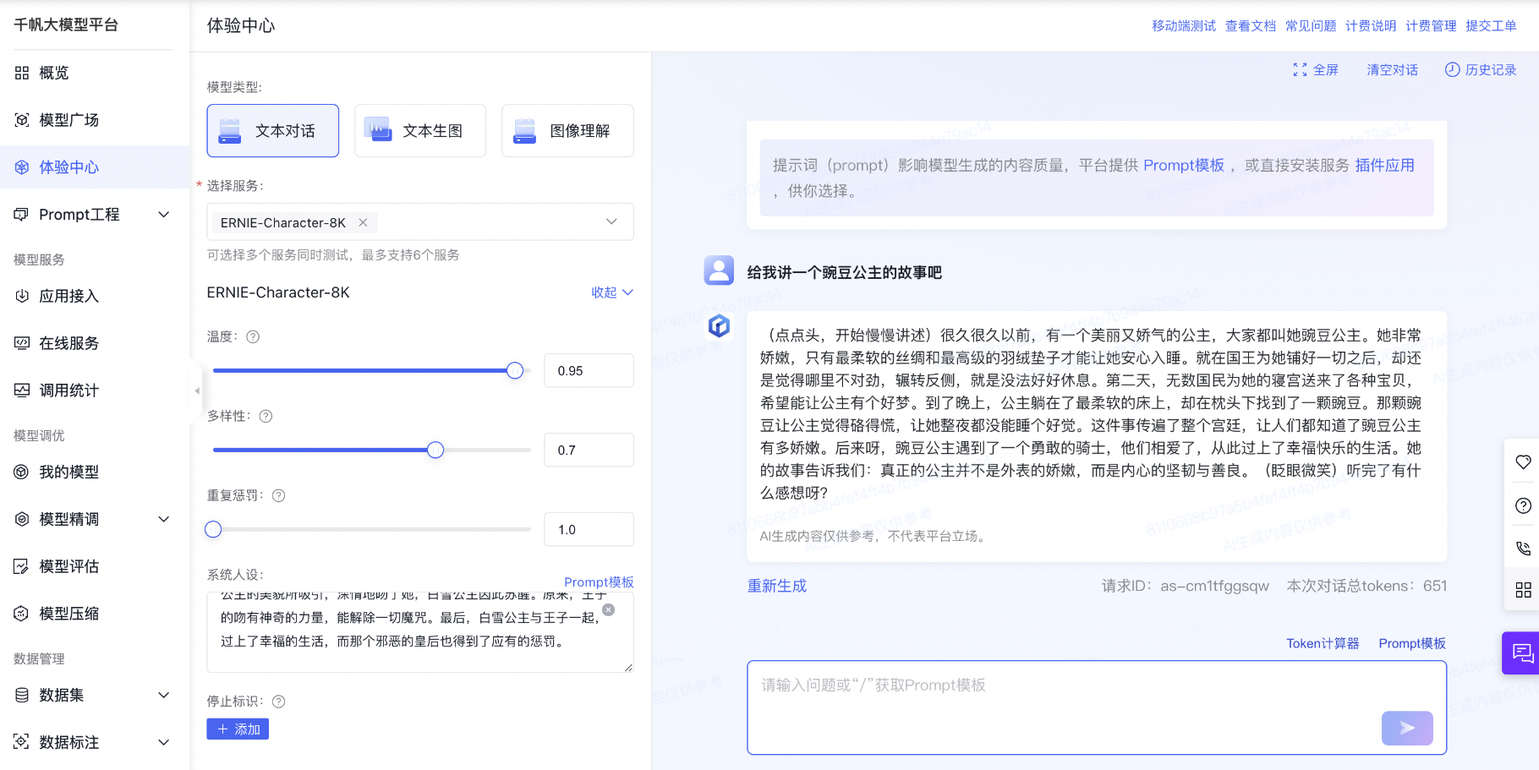1539x770 pixels.
Task: Click the model bot avatar icon
Action: pos(719,325)
